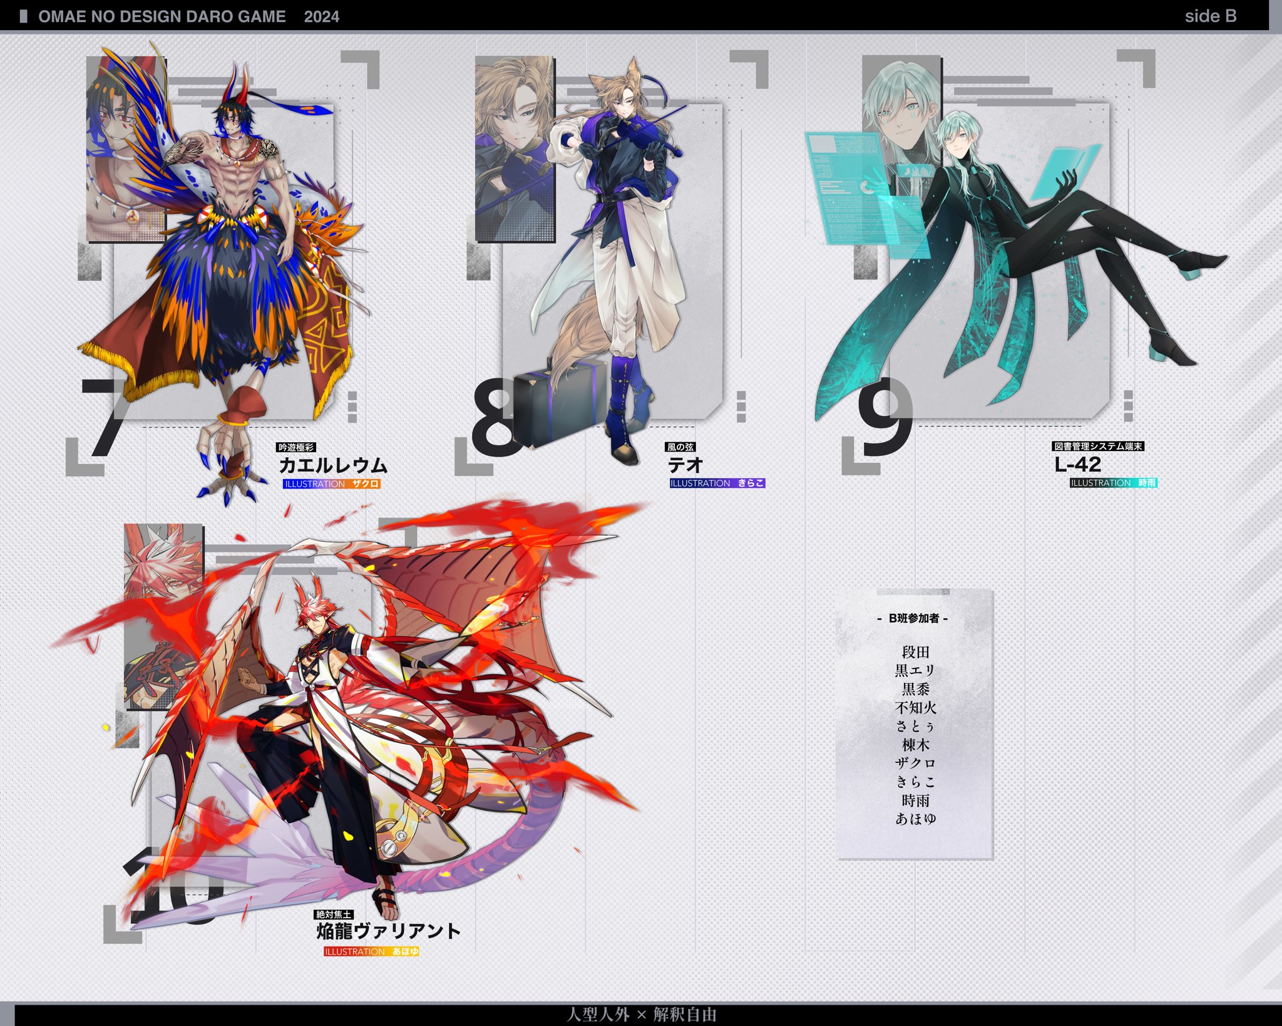
Task: Select the テオ character name
Action: (685, 465)
